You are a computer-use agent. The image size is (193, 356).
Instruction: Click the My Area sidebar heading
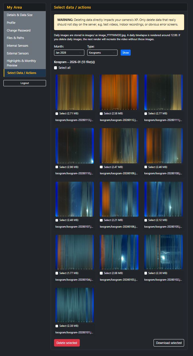click(14, 7)
